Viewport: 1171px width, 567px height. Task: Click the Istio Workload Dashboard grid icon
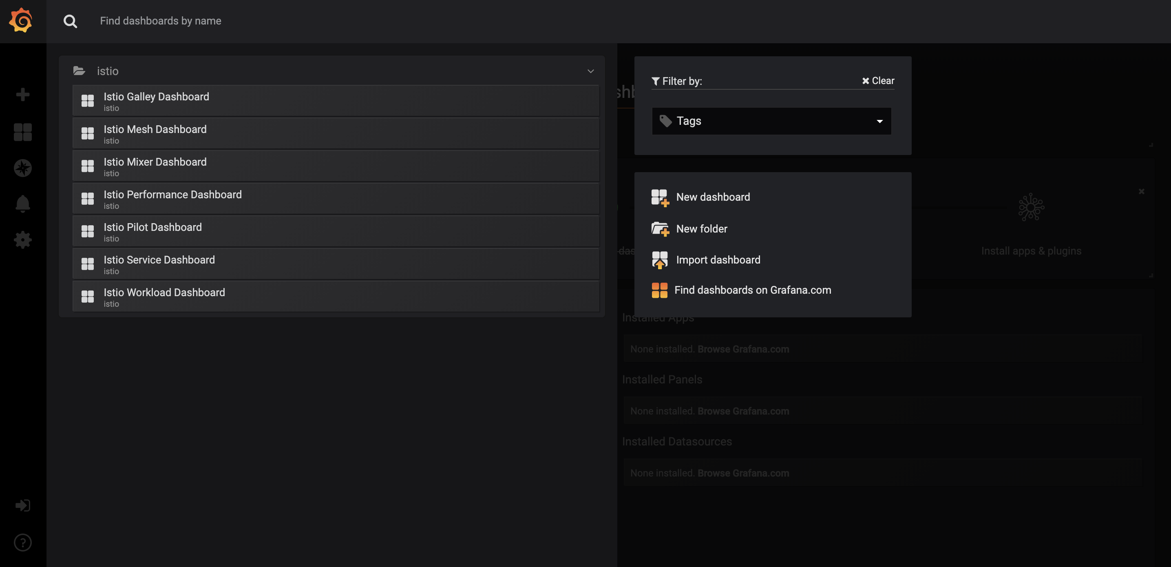(x=88, y=297)
